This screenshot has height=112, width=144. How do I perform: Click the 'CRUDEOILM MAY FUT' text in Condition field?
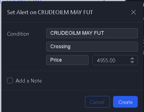coord(77,33)
